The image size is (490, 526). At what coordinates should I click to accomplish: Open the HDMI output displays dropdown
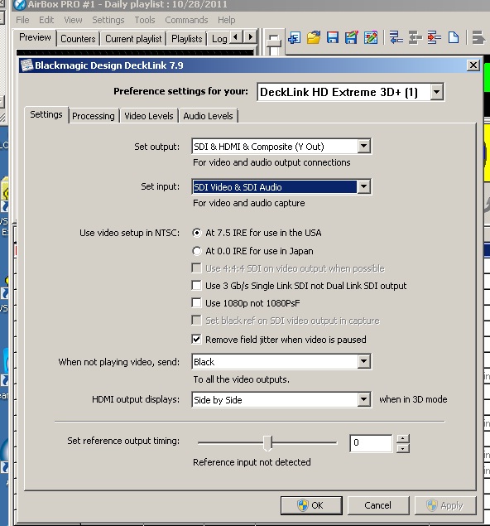coord(363,399)
